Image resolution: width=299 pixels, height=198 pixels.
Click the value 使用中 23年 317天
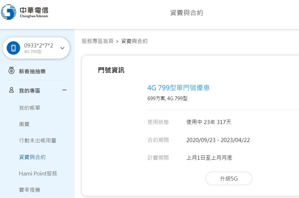click(x=209, y=122)
